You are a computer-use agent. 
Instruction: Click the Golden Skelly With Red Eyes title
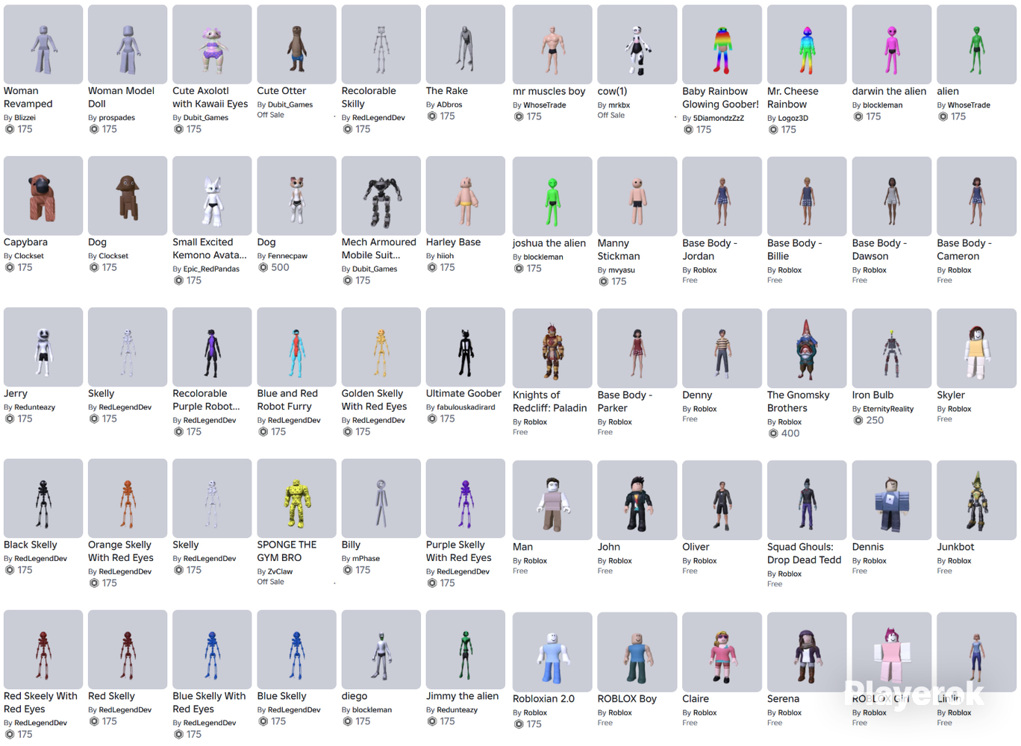pos(374,400)
